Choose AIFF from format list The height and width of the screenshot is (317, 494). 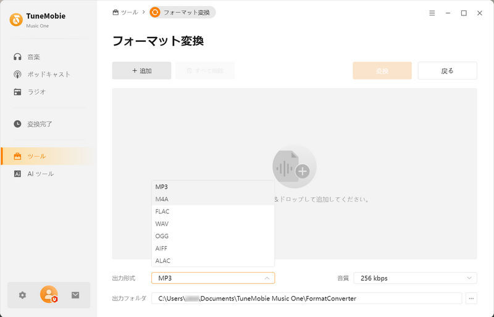[213, 248]
